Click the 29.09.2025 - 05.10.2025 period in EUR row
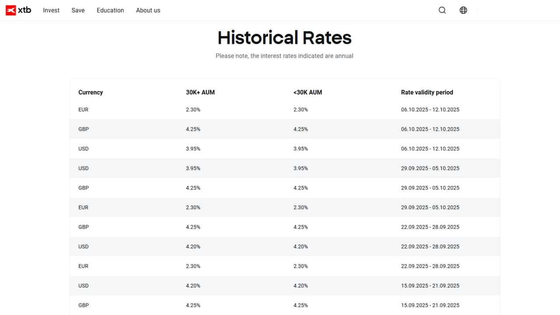 [430, 207]
